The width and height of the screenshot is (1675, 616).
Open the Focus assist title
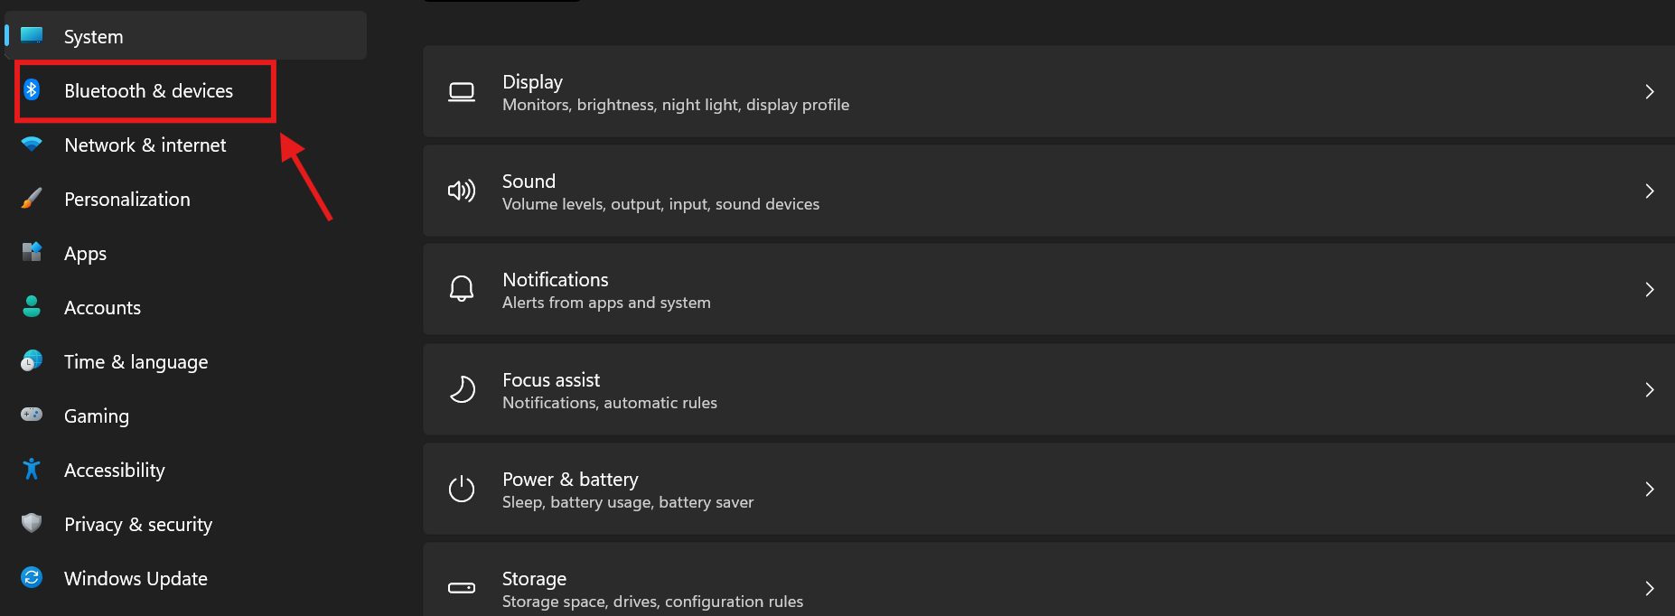click(x=550, y=380)
